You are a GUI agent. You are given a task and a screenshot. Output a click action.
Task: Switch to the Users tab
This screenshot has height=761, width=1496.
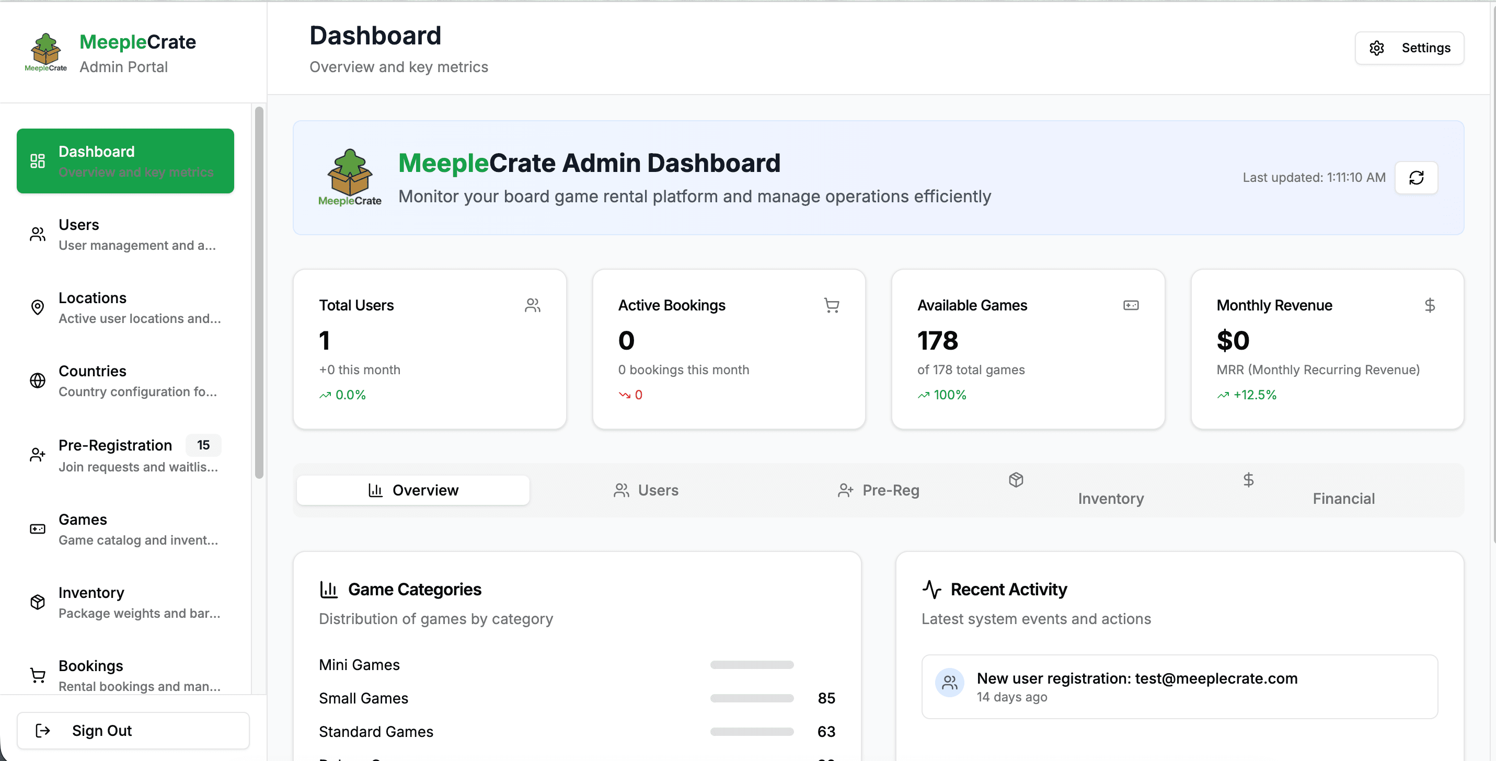(x=646, y=490)
